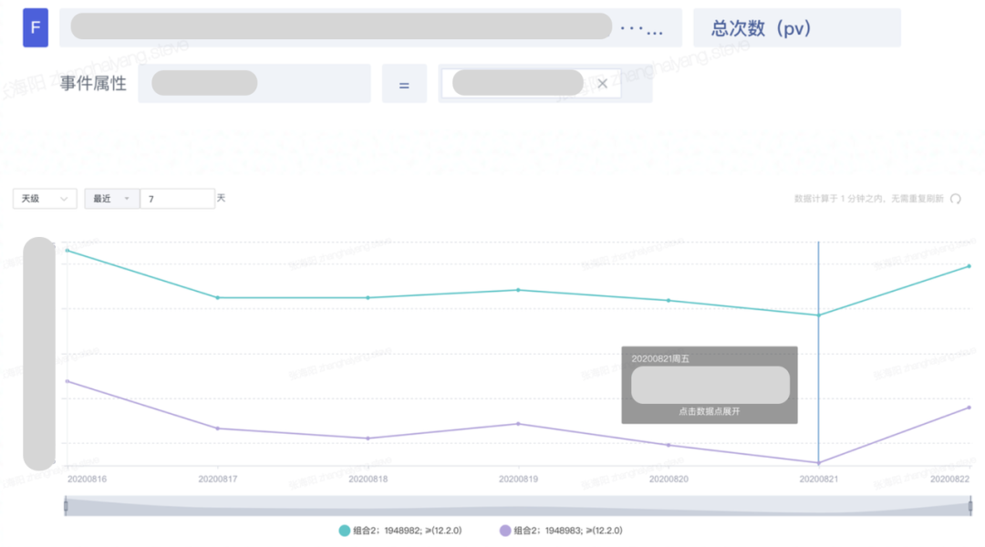This screenshot has width=985, height=547.
Task: Click the 20200822 axis label
Action: [x=949, y=479]
